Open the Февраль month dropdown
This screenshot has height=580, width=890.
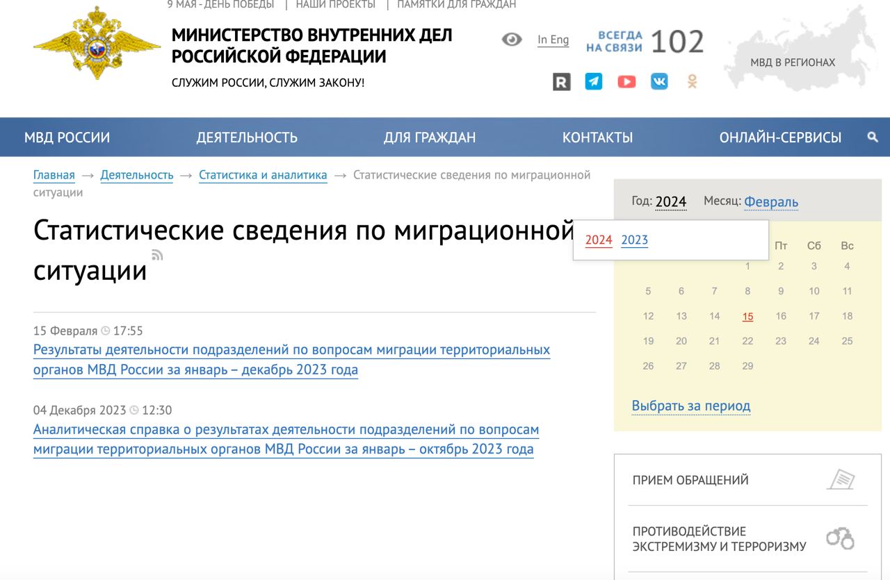pyautogui.click(x=770, y=201)
